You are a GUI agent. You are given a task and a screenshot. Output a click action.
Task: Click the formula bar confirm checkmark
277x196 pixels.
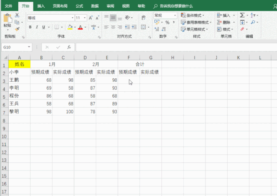pos(58,47)
